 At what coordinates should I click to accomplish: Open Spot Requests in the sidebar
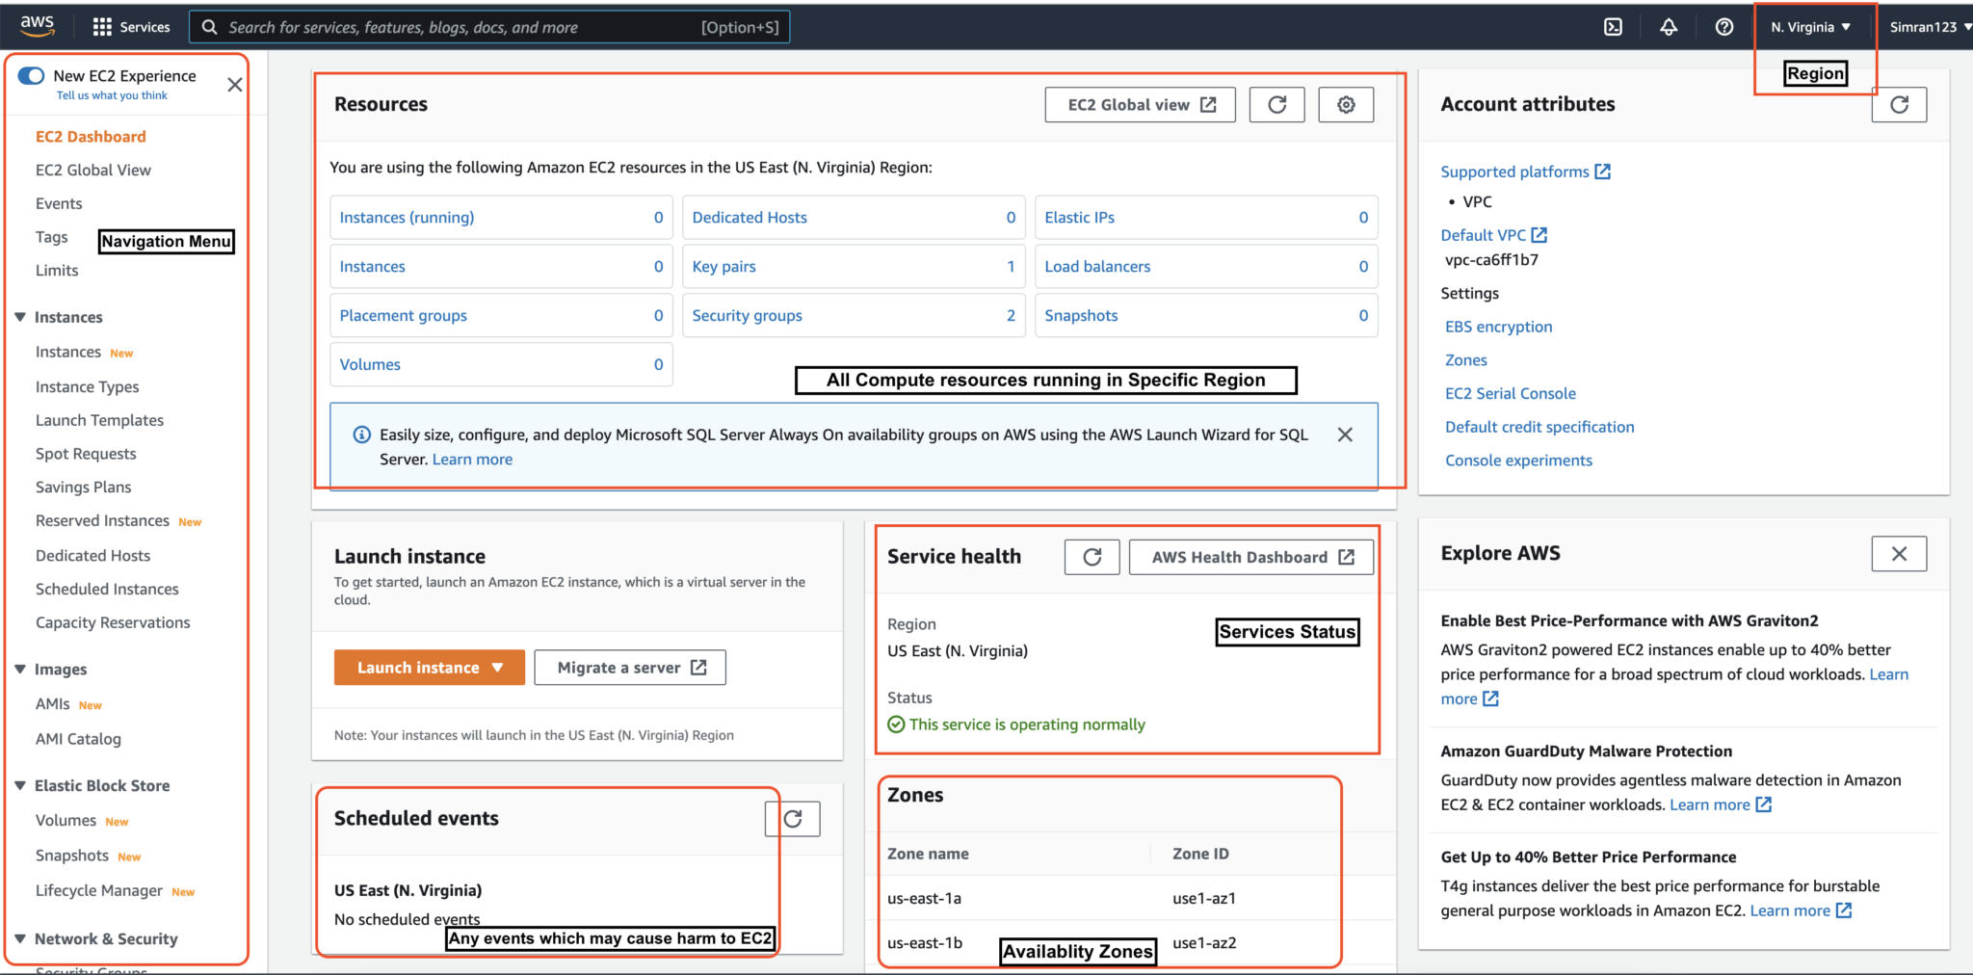86,455
